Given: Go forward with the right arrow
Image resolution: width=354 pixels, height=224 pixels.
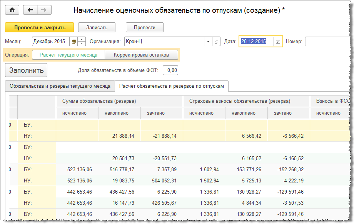Looking at the screenshot, I should click(x=43, y=10).
